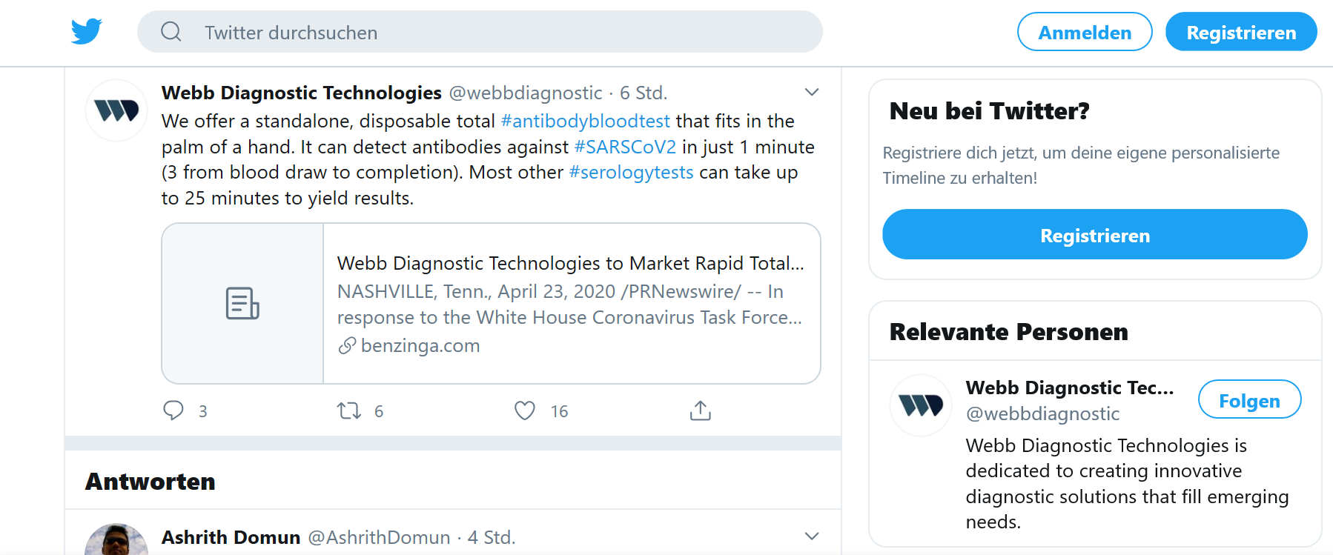The height and width of the screenshot is (555, 1333).
Task: Open the #SARSCoV2 hashtag link
Action: click(625, 147)
